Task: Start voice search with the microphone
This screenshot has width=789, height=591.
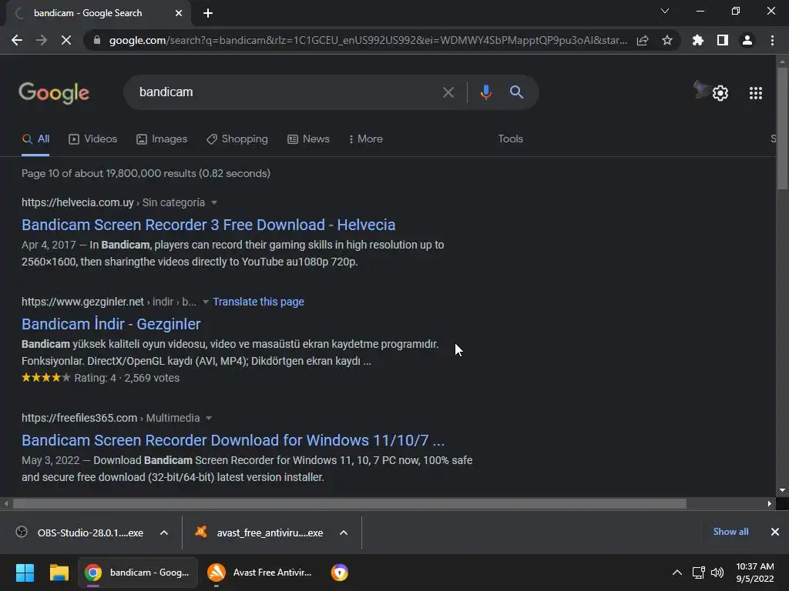Action: 485,92
